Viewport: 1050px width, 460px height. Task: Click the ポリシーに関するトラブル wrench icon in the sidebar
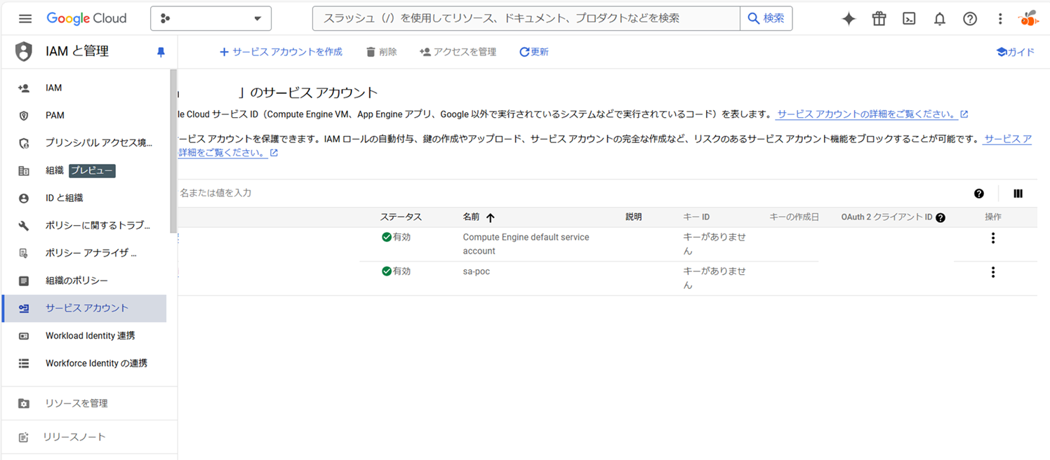coord(24,226)
